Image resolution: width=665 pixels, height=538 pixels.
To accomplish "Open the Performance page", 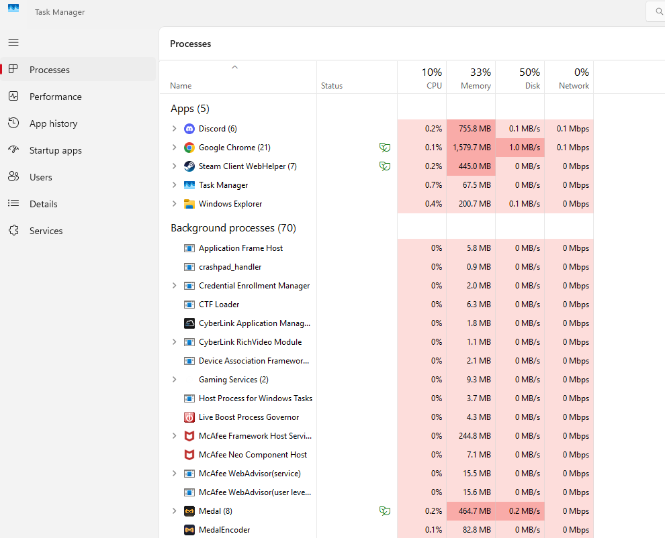I will point(78,97).
